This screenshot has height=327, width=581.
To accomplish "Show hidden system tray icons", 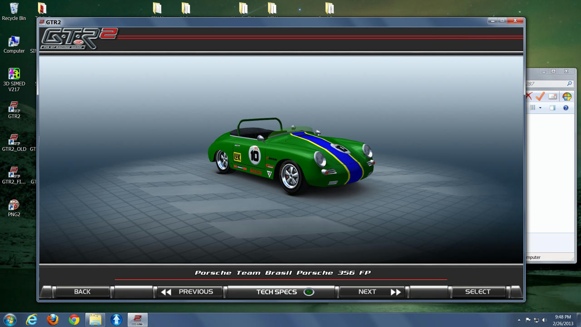I will coord(519,320).
